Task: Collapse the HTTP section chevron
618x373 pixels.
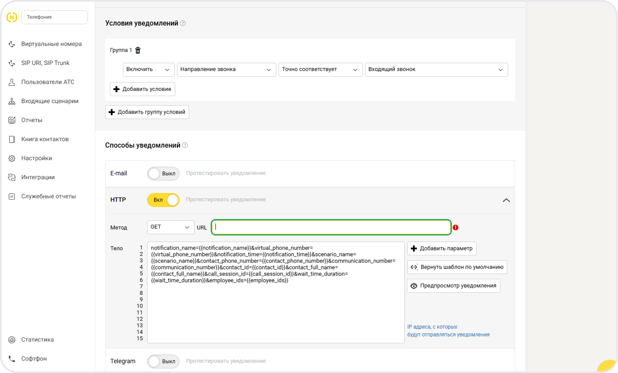Action: (506, 200)
